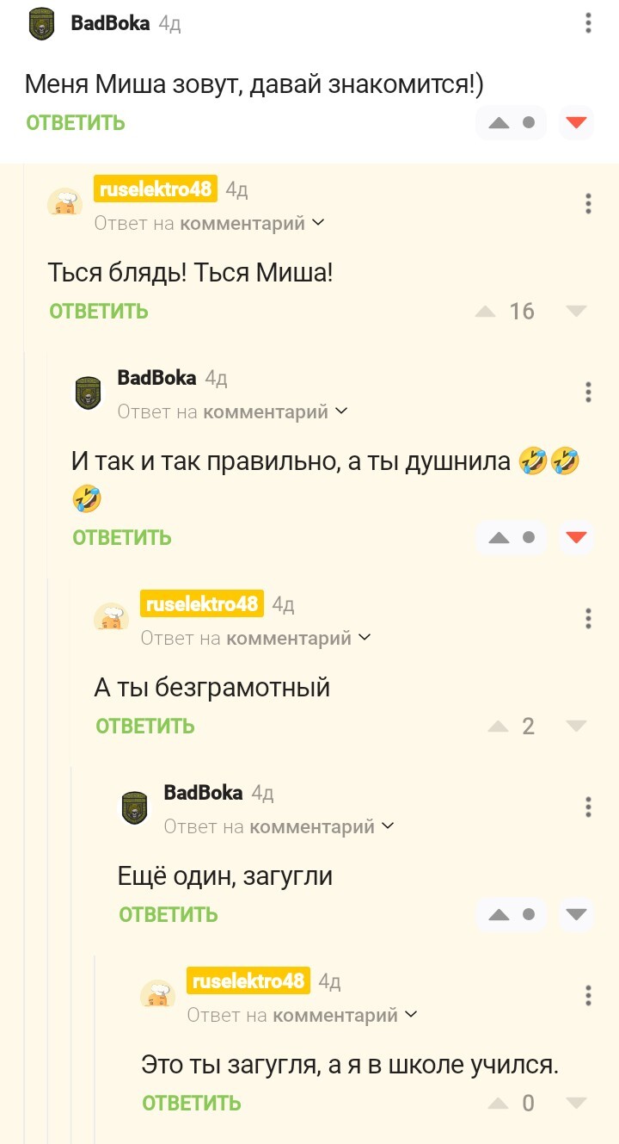This screenshot has height=1144, width=619.
Task: Reply to the 'Меня Миша зовут' comment
Action: pyautogui.click(x=76, y=123)
